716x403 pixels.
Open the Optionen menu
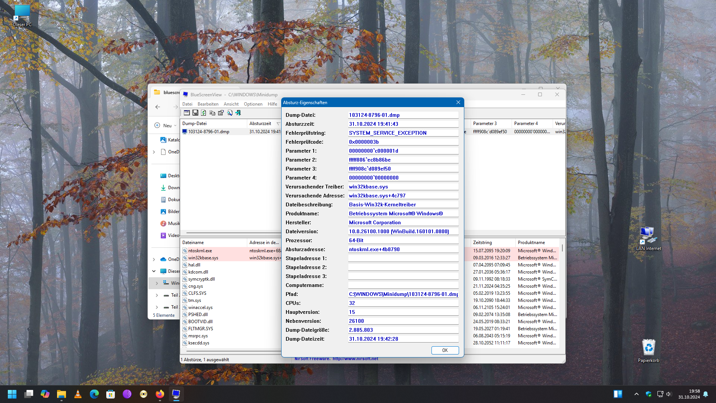[x=253, y=104]
